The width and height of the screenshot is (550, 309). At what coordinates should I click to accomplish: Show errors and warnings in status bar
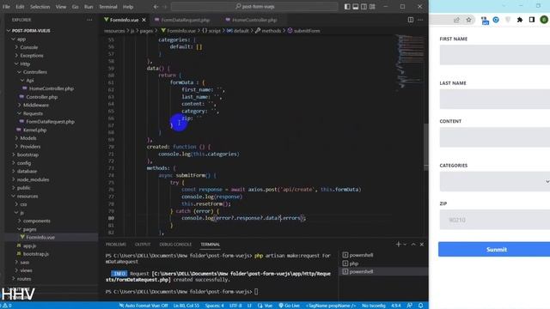pos(7,306)
